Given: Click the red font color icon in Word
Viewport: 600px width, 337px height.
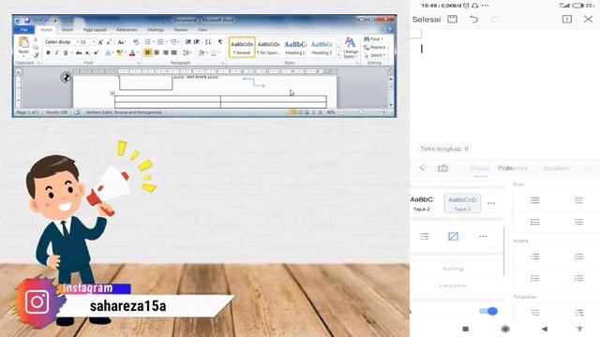Looking at the screenshot, I should coord(132,52).
